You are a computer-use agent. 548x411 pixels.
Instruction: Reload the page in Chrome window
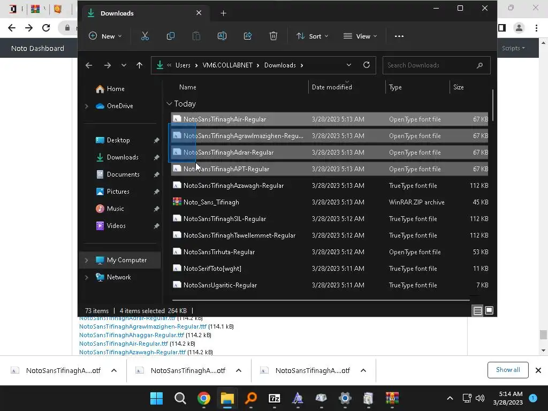(46, 28)
